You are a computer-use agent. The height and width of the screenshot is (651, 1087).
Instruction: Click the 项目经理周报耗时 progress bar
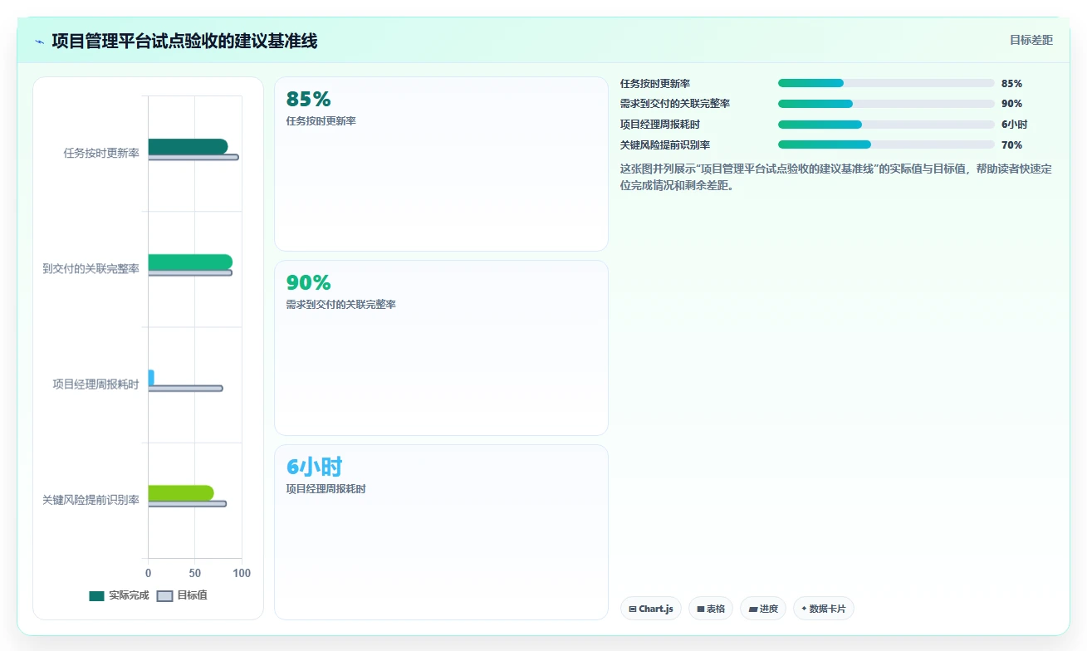[886, 125]
